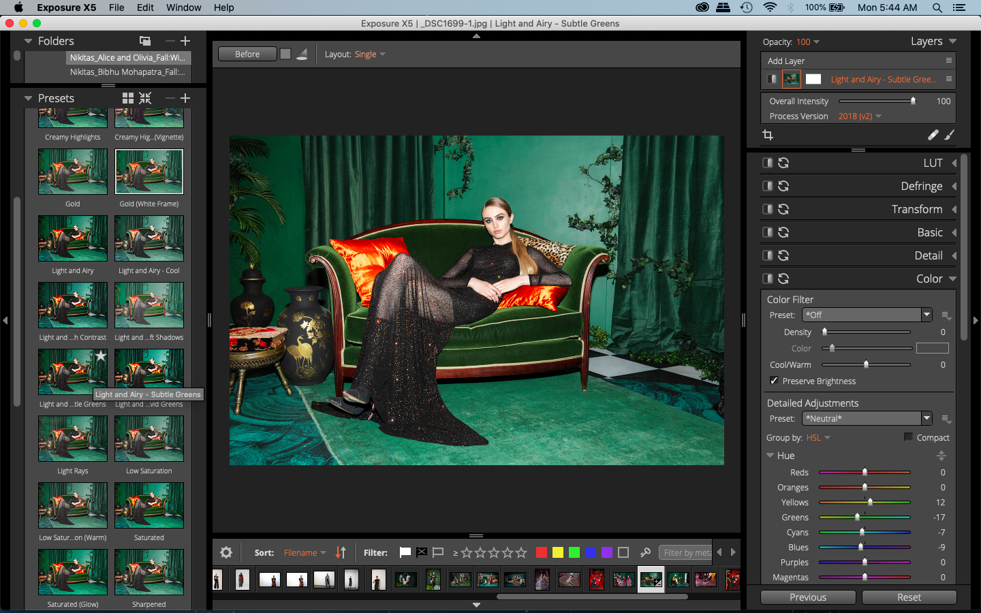This screenshot has height=613, width=981.
Task: Filter by white pick flag
Action: 405,552
